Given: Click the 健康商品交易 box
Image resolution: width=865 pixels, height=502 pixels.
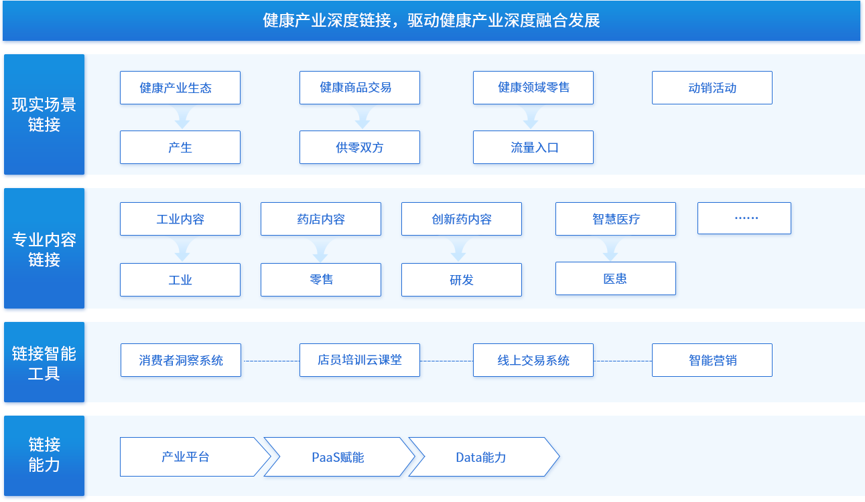Looking at the screenshot, I should (360, 88).
